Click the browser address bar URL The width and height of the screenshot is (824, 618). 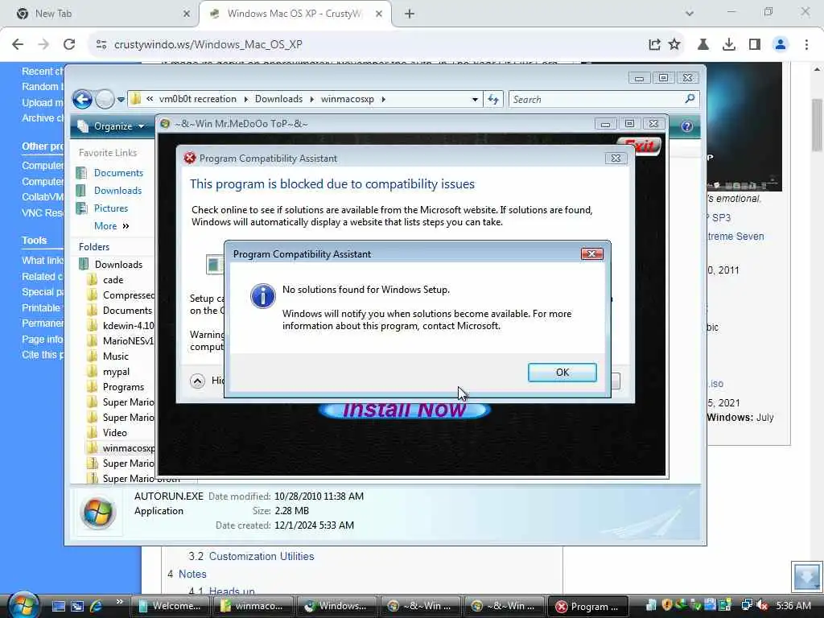click(208, 45)
